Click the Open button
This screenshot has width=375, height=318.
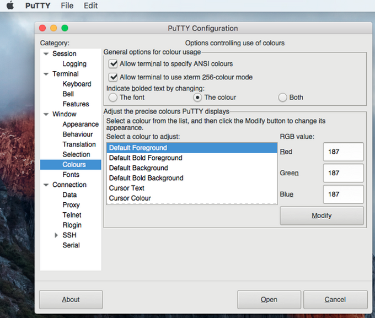tap(269, 300)
